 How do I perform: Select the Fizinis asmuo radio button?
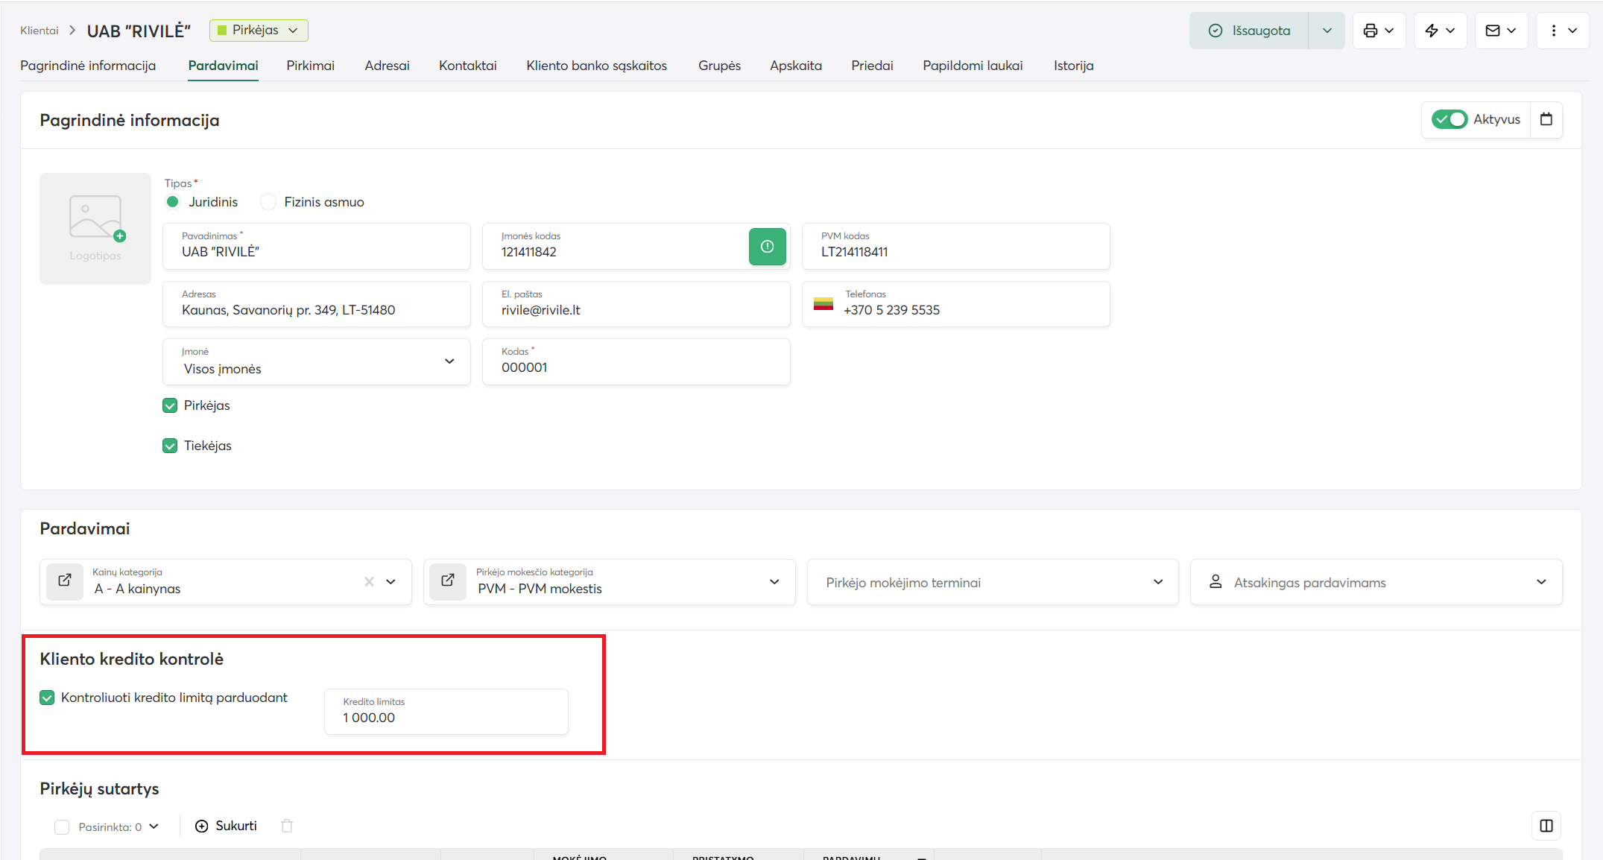pos(268,202)
